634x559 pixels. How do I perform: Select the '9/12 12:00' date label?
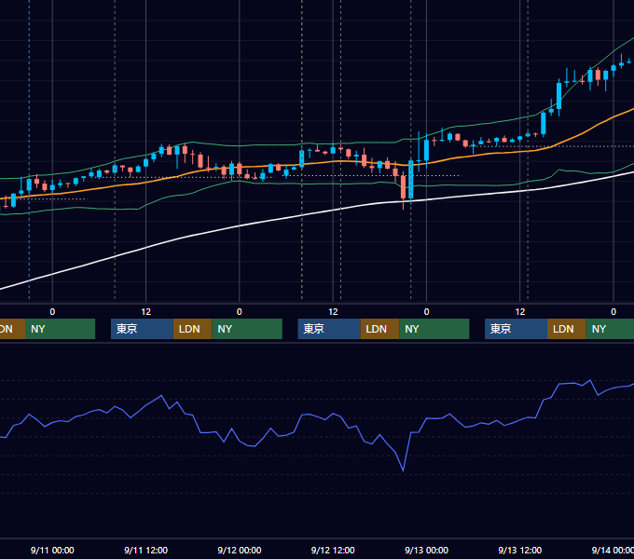pyautogui.click(x=333, y=550)
